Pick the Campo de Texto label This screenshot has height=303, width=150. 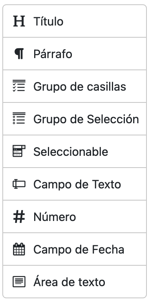click(x=77, y=184)
